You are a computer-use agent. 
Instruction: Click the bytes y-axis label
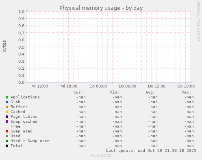pos(4,46)
